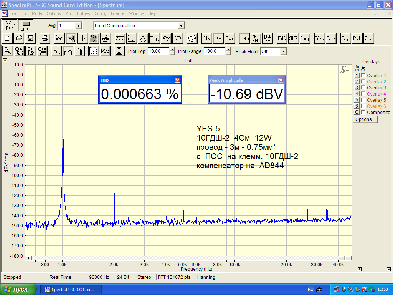Click the Mrk marker button
The height and width of the screenshot is (295, 393).
click(105, 51)
